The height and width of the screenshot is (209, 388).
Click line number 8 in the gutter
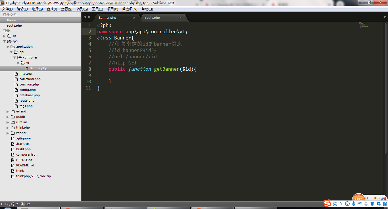pos(90,69)
